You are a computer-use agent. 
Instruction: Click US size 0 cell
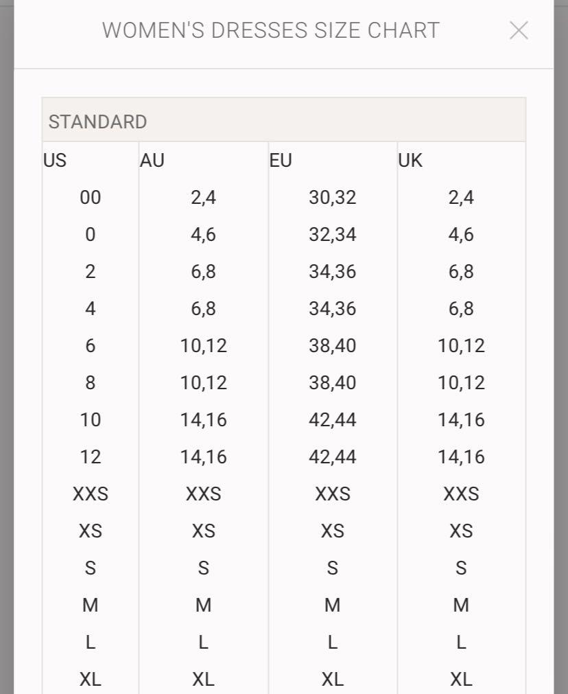tap(91, 235)
